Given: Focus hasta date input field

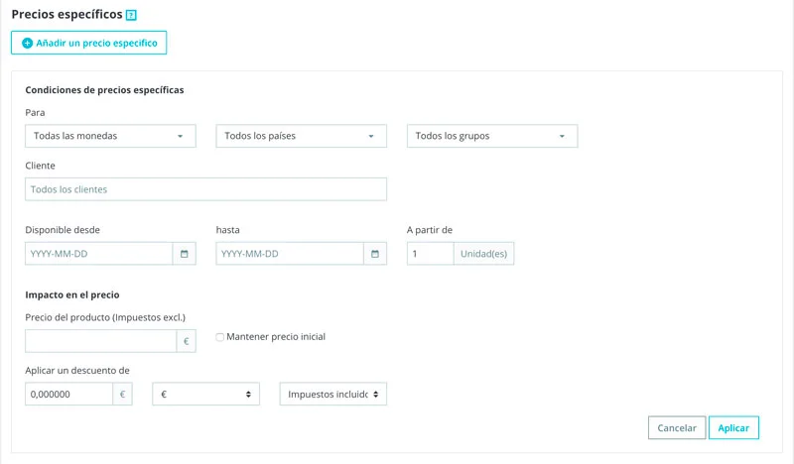Looking at the screenshot, I should 290,254.
